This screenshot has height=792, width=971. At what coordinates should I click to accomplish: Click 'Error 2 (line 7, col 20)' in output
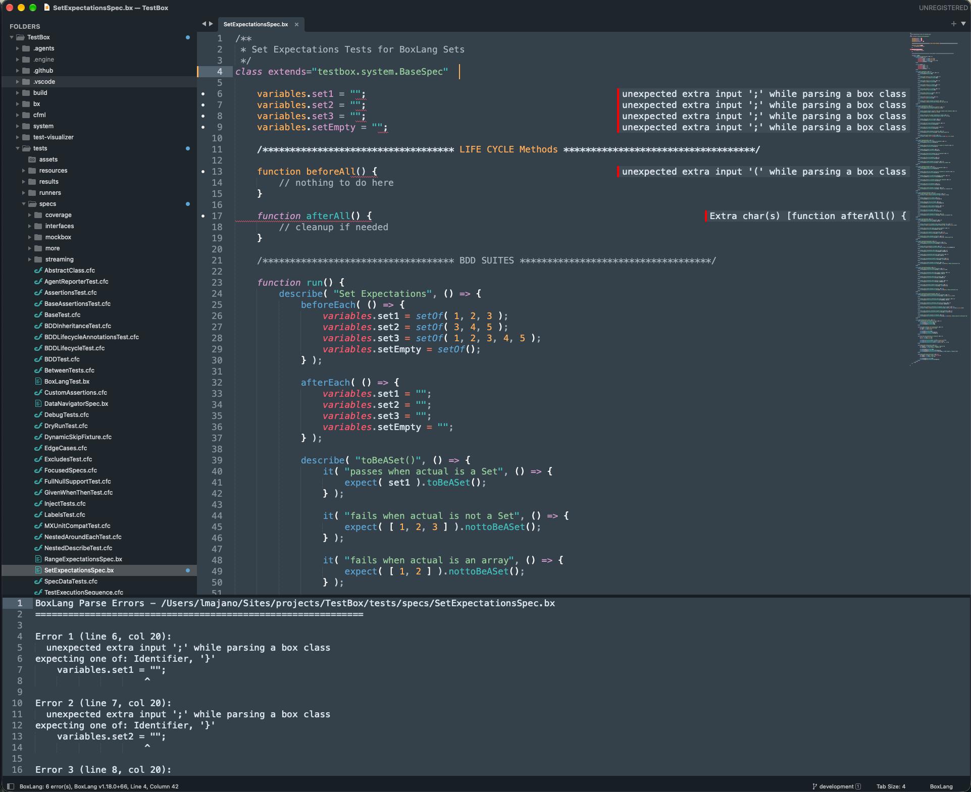click(x=103, y=703)
